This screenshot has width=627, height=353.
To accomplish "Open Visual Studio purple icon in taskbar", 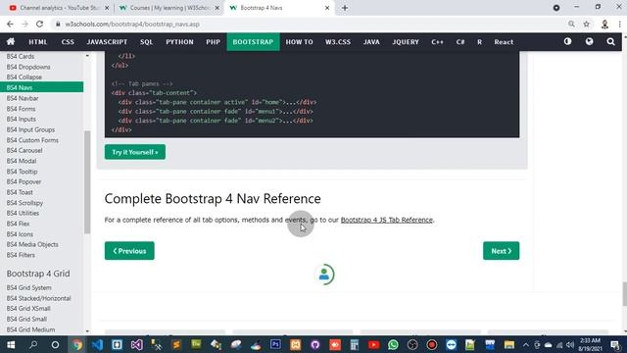I will [136, 344].
